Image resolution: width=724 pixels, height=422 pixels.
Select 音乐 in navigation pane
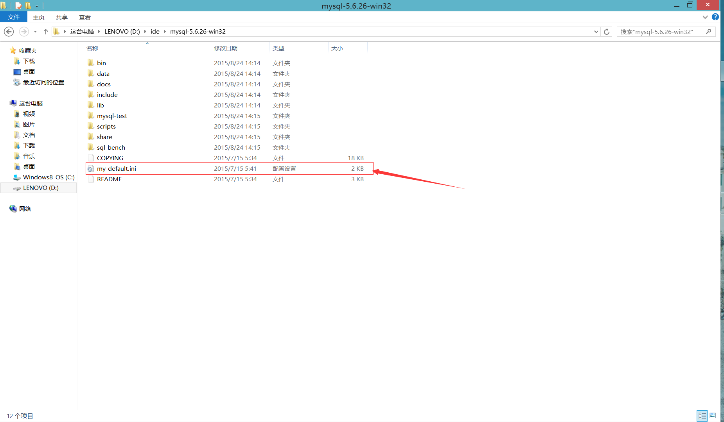[x=29, y=156]
